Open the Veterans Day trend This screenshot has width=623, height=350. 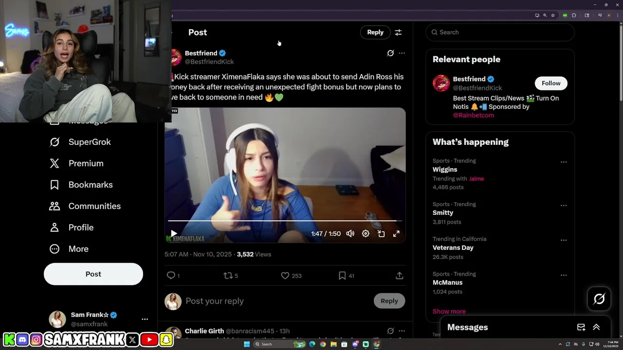(x=453, y=248)
